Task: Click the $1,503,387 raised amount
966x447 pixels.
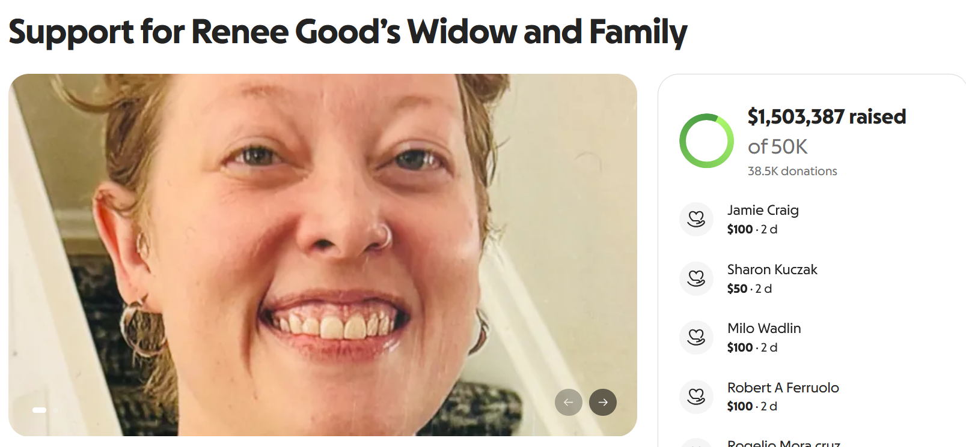Action: 827,116
